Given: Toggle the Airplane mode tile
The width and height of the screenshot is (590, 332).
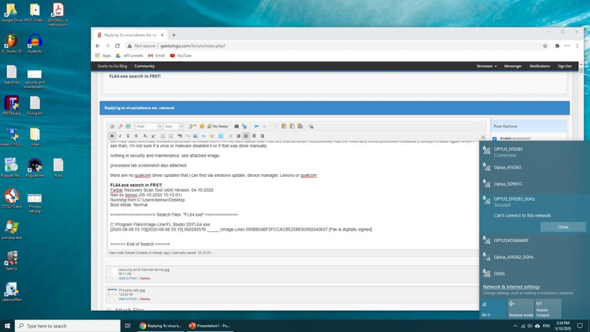Looking at the screenshot, I should click(x=521, y=309).
